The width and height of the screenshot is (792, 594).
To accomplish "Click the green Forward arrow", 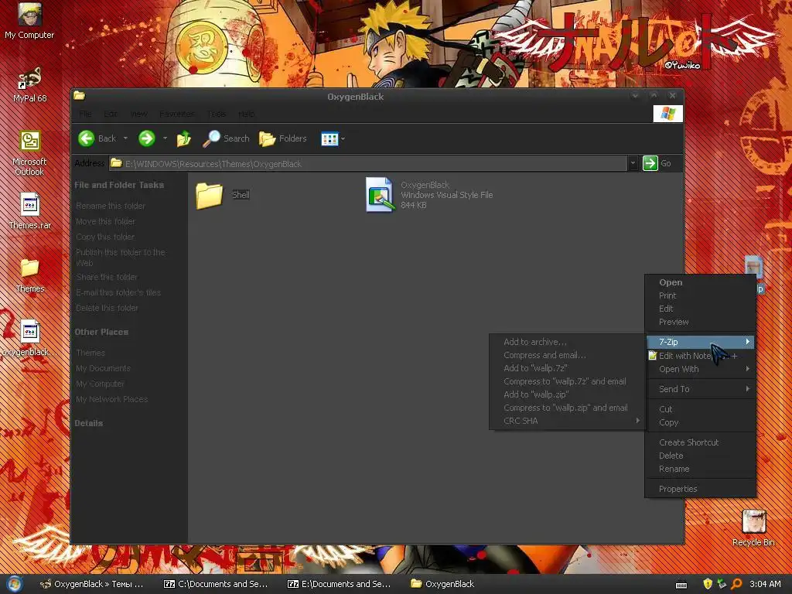I will click(146, 138).
